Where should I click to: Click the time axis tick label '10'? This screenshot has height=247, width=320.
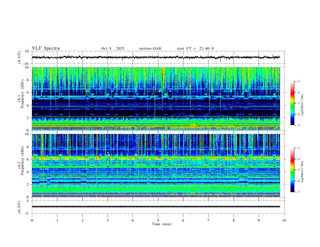(x=284, y=220)
